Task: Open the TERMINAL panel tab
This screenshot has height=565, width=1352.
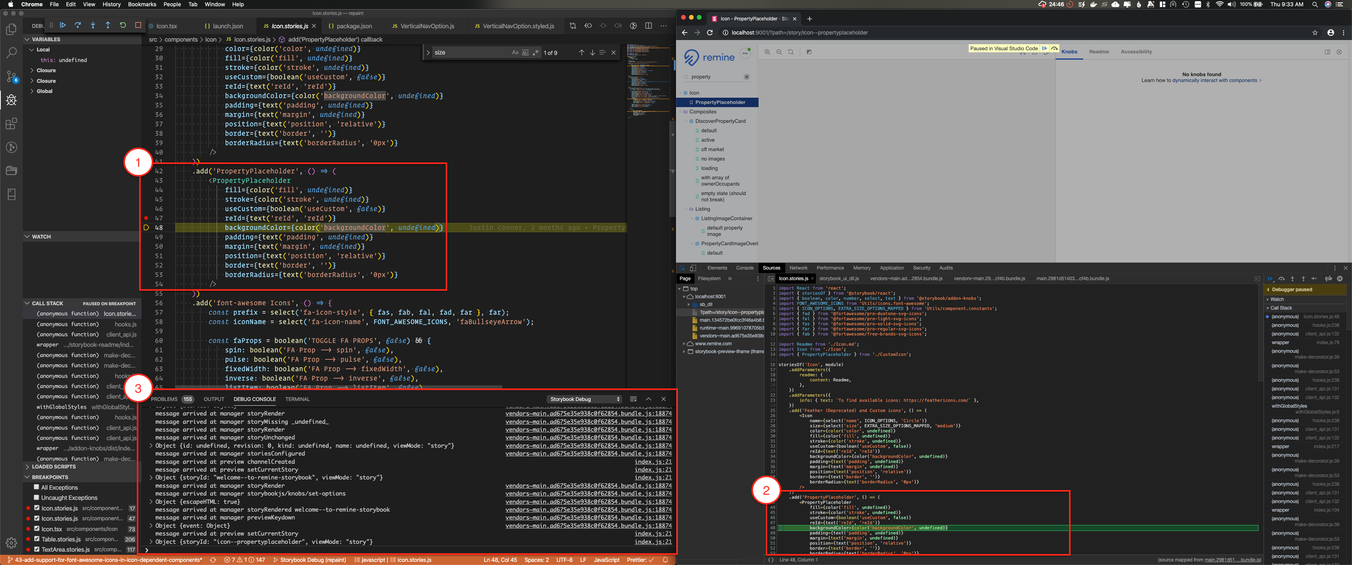Action: (x=298, y=399)
